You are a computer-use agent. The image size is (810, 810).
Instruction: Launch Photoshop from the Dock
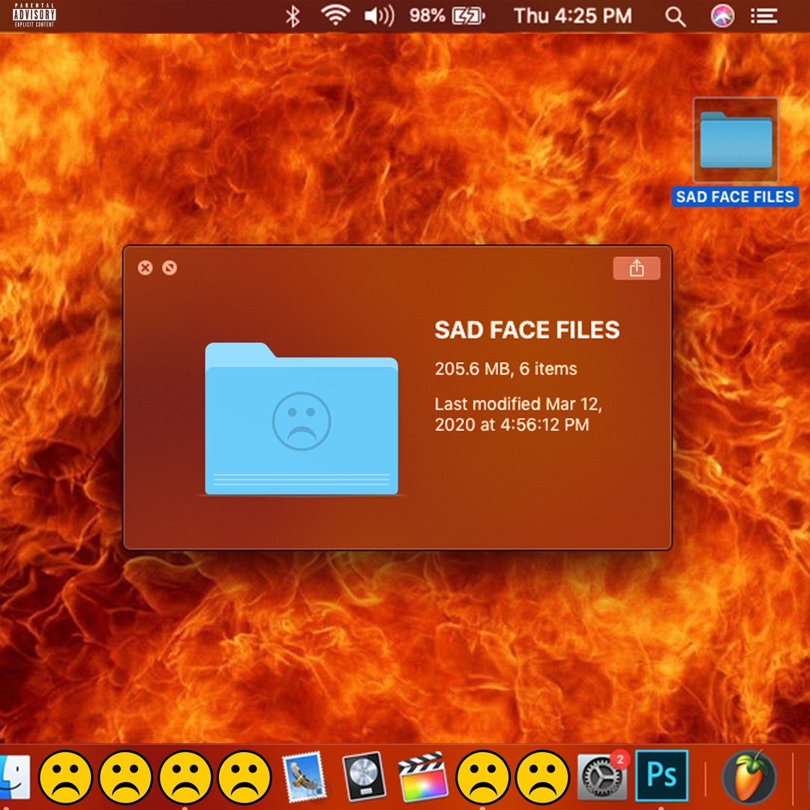[x=661, y=777]
